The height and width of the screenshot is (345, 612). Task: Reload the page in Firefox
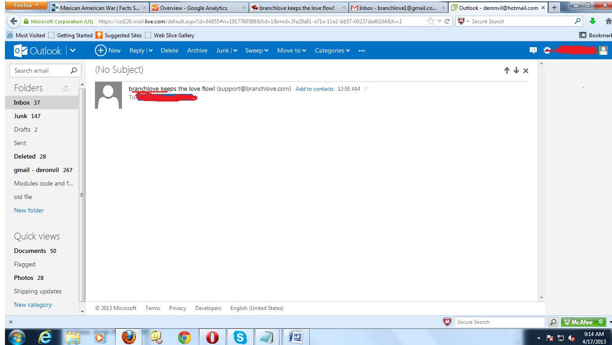coord(447,21)
